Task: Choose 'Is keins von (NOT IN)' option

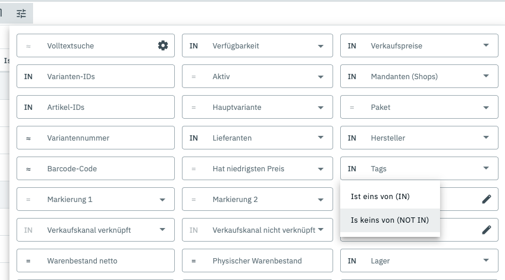Action: [x=390, y=220]
